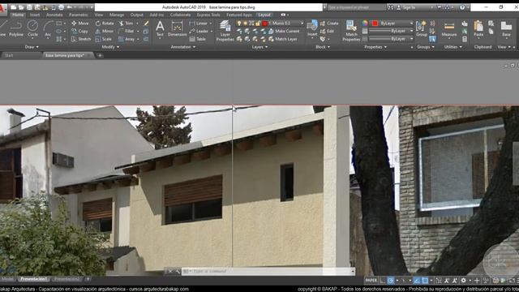Open the Annotate ribbon tab
Viewport: 519px width, 292px height.
click(x=54, y=15)
